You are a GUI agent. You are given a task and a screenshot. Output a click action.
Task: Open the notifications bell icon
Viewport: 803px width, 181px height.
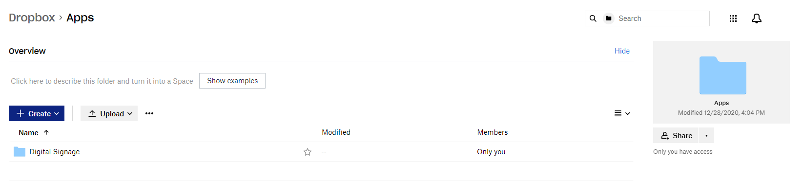pos(756,18)
